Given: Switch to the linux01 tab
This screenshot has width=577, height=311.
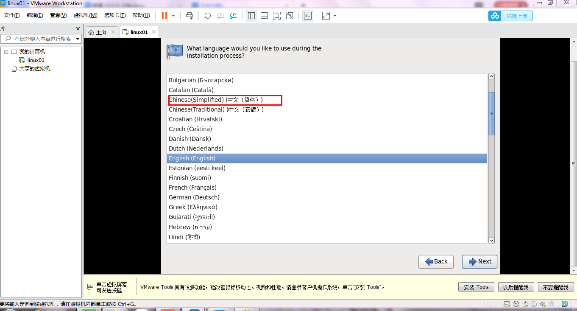Looking at the screenshot, I should (139, 32).
